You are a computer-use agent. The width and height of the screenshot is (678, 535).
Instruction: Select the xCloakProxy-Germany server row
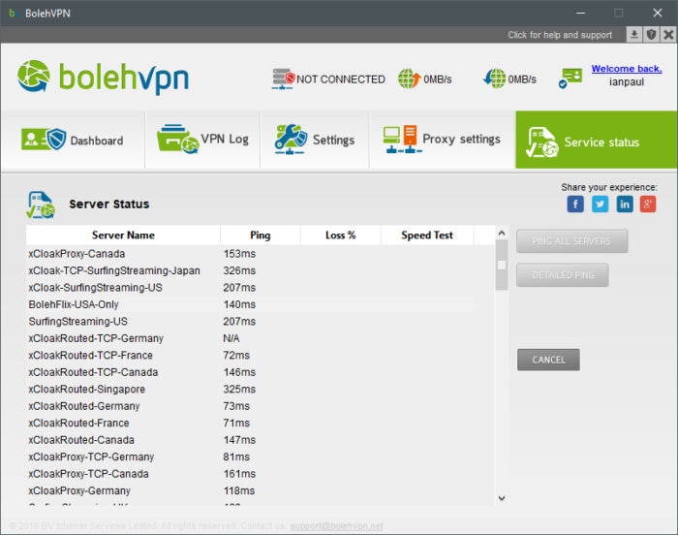(261, 490)
